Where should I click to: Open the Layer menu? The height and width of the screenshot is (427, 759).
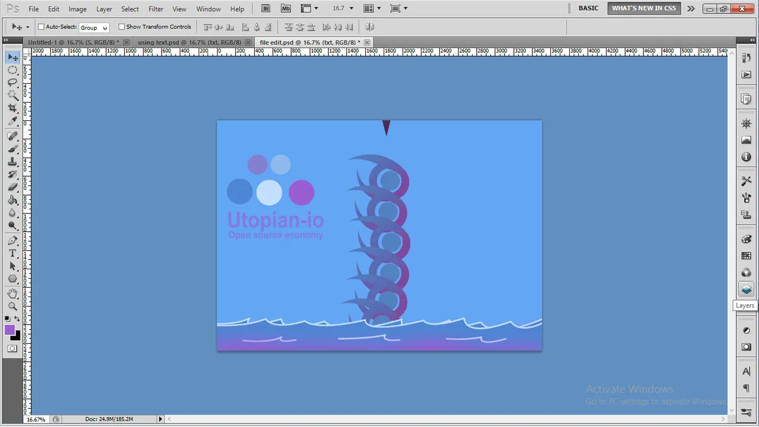tap(104, 9)
